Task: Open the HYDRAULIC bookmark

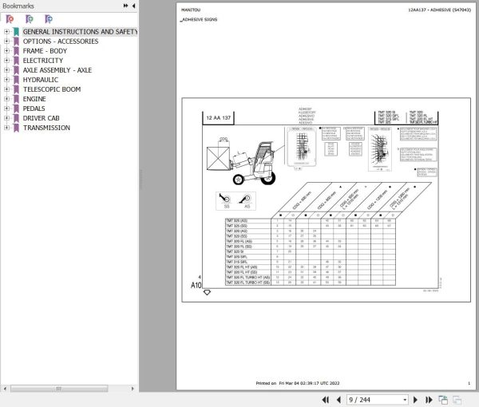Action: [41, 80]
